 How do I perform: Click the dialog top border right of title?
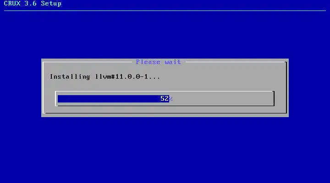click(236, 62)
